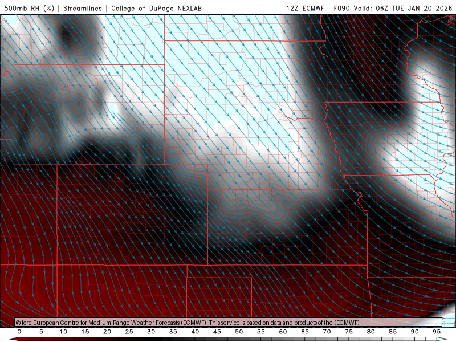
Task: Select color scale label '75'
Action: coord(349,332)
